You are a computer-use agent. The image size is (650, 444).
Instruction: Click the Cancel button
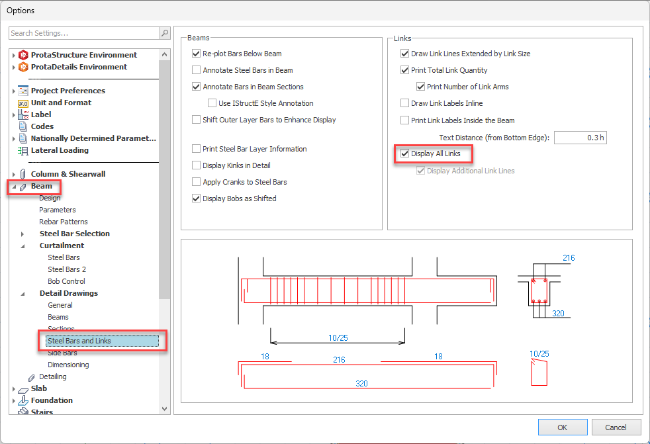click(x=616, y=427)
